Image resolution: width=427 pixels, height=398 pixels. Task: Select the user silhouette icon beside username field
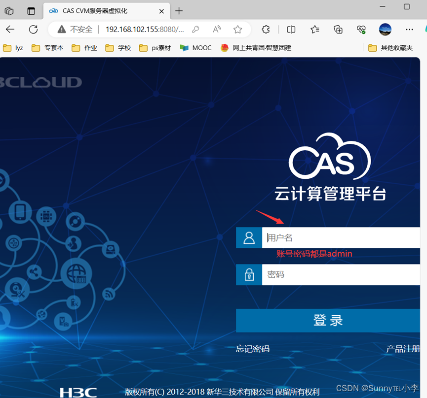(x=249, y=237)
